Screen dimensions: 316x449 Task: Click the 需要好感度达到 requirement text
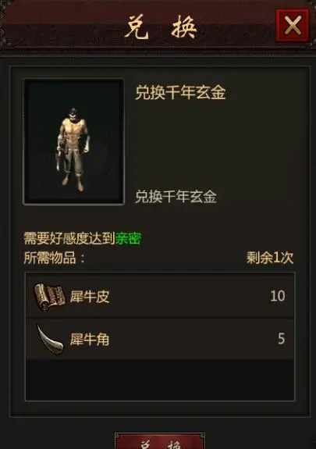[69, 238]
